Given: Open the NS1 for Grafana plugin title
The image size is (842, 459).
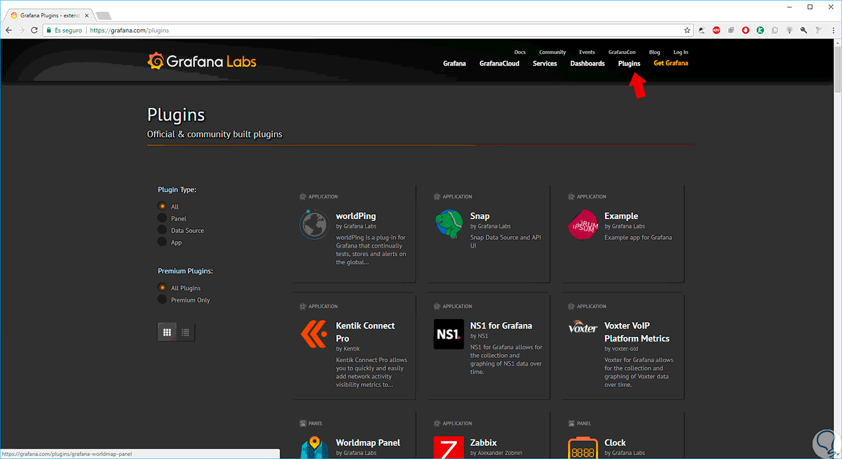Looking at the screenshot, I should (x=501, y=326).
